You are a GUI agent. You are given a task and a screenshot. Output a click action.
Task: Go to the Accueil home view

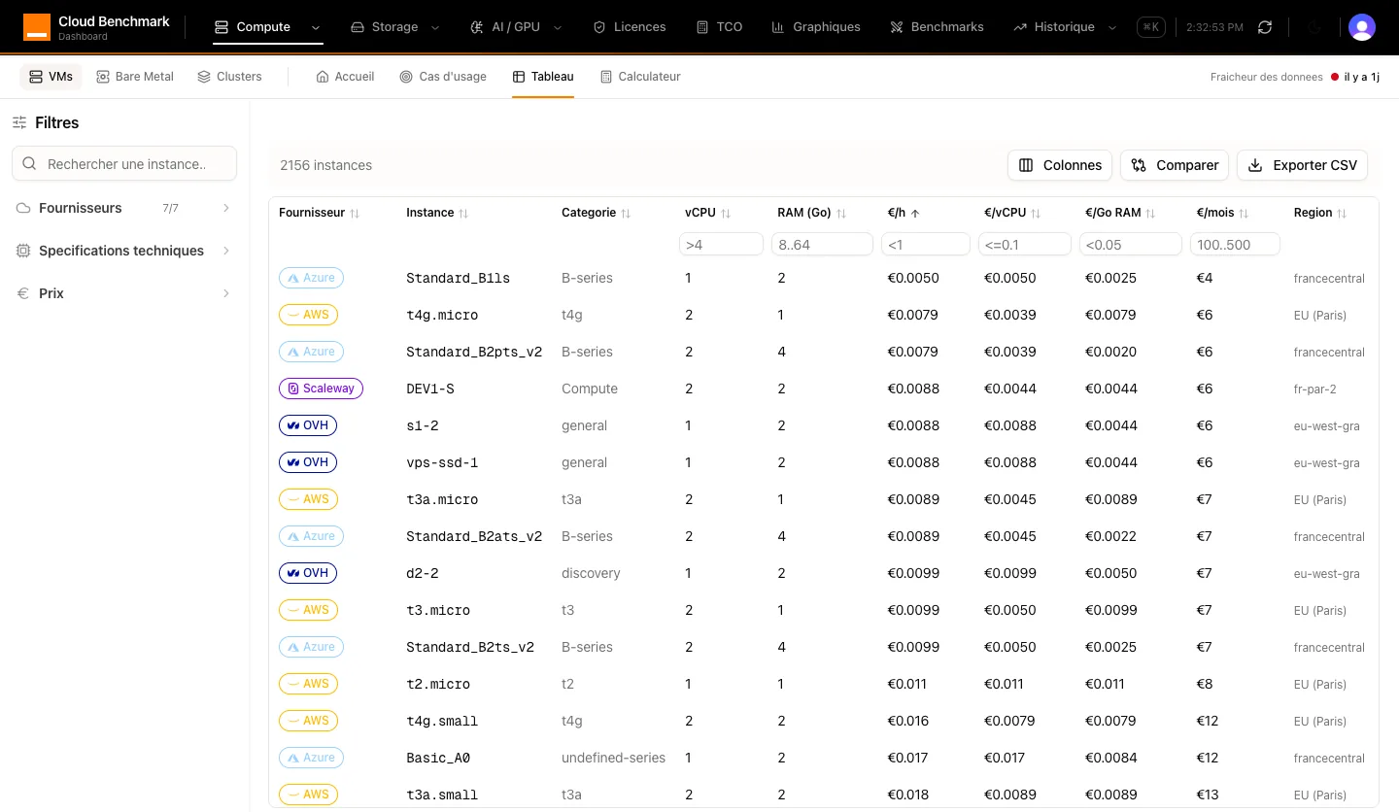(345, 77)
